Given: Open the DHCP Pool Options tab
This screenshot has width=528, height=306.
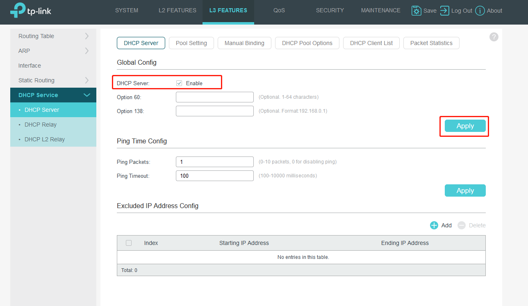Looking at the screenshot, I should point(307,43).
